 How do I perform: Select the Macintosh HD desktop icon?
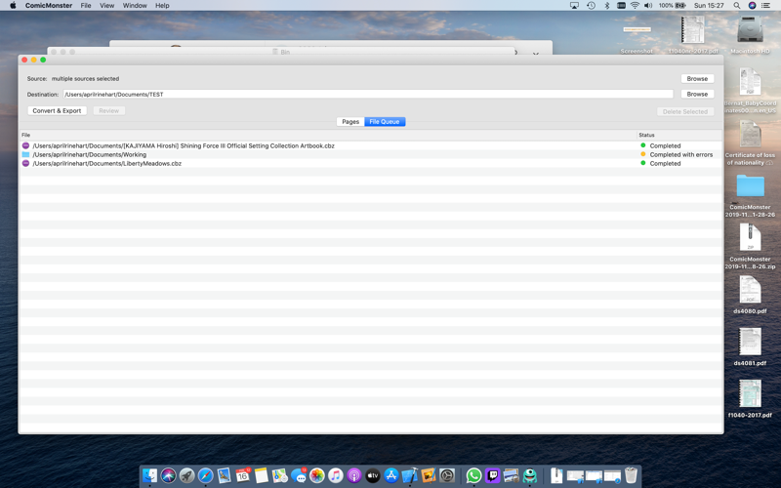pyautogui.click(x=750, y=33)
